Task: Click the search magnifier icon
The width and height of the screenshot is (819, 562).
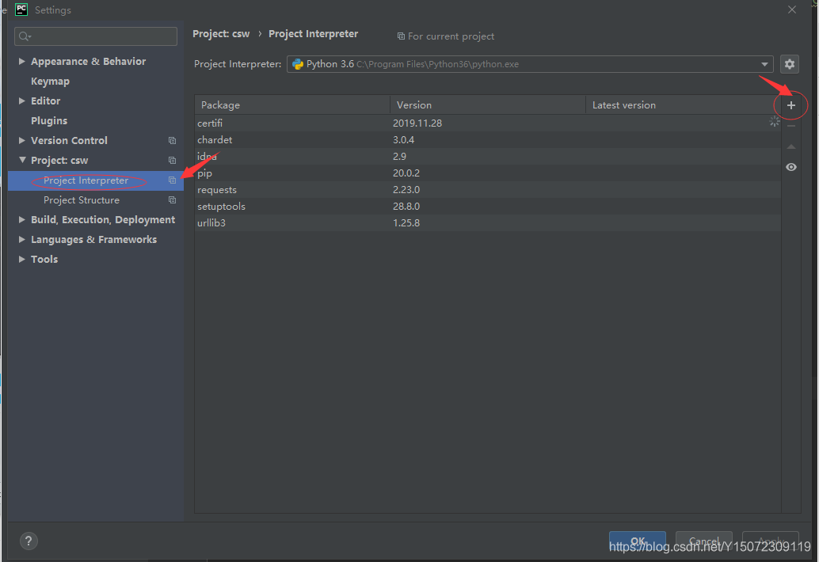Action: pos(25,36)
